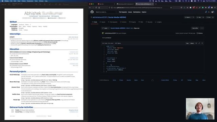Expand the Watch dropdown button

[188, 17]
